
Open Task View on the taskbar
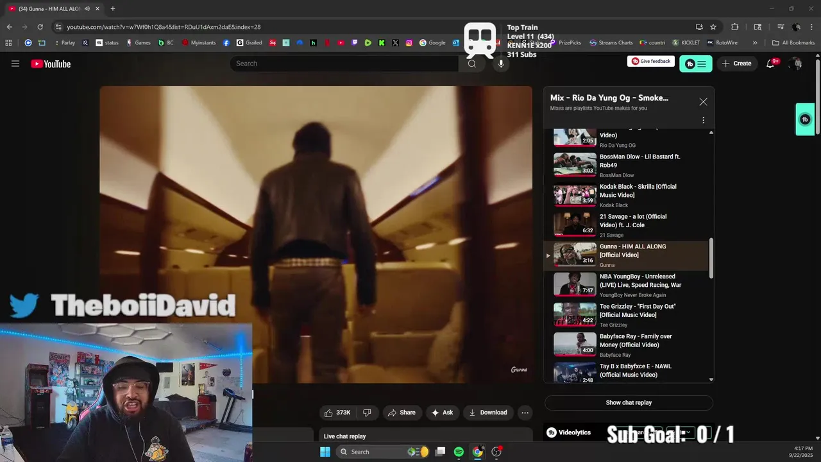tap(440, 452)
